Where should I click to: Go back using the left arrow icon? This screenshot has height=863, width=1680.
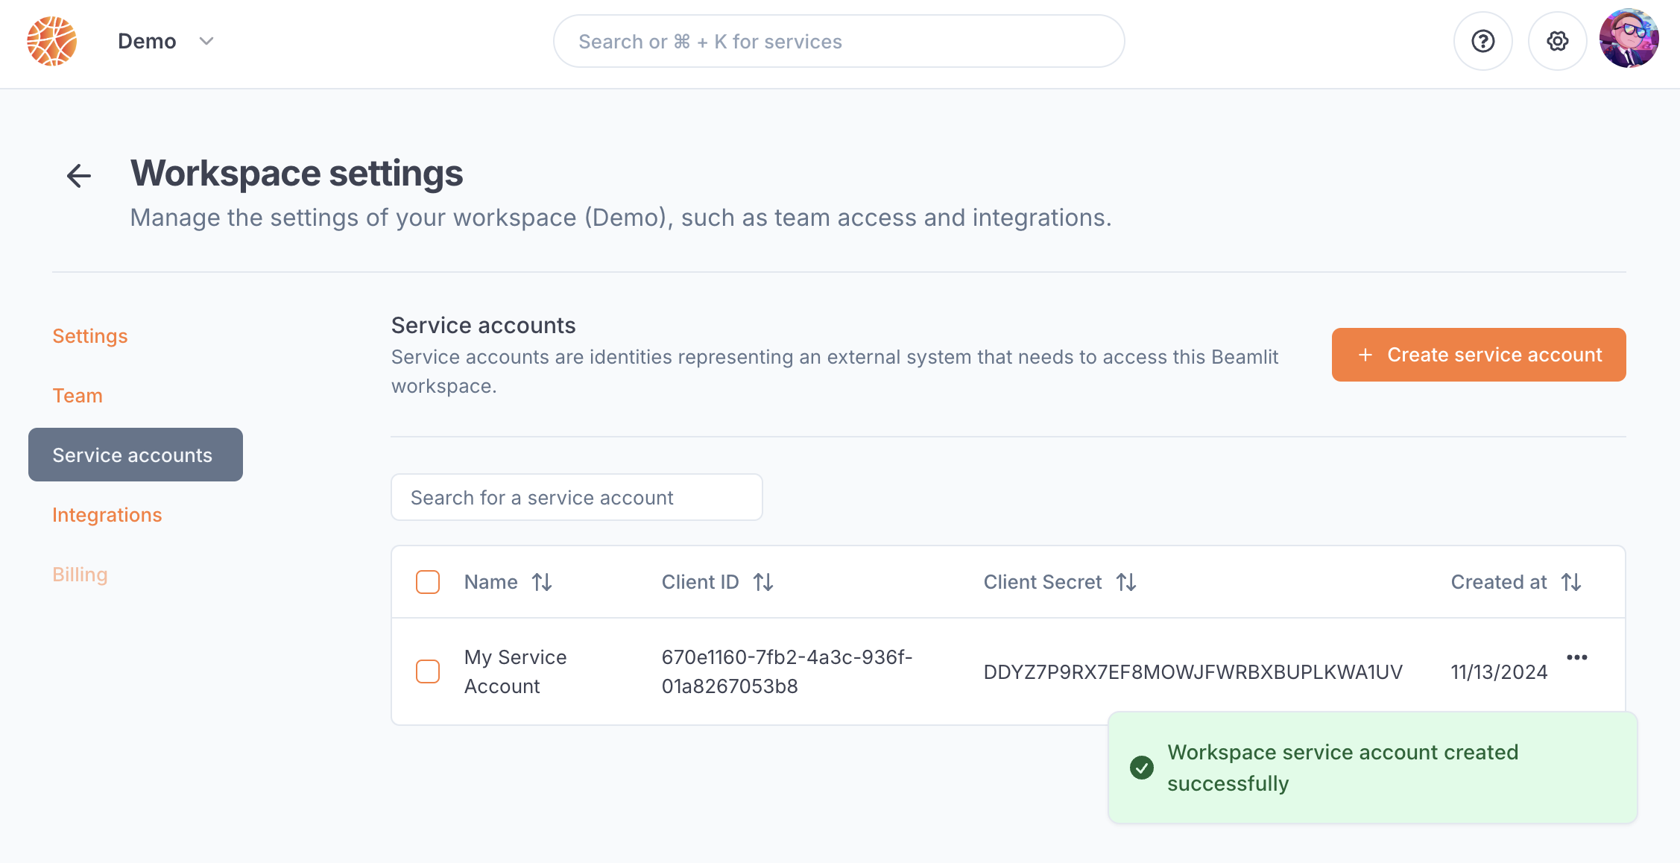[x=79, y=176]
